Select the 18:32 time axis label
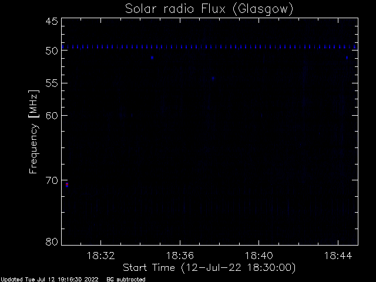376x282 pixels. pos(100,256)
